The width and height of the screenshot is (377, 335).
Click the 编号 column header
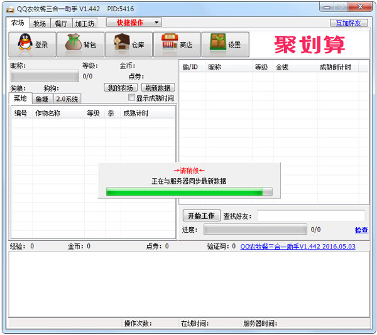[x=21, y=113]
